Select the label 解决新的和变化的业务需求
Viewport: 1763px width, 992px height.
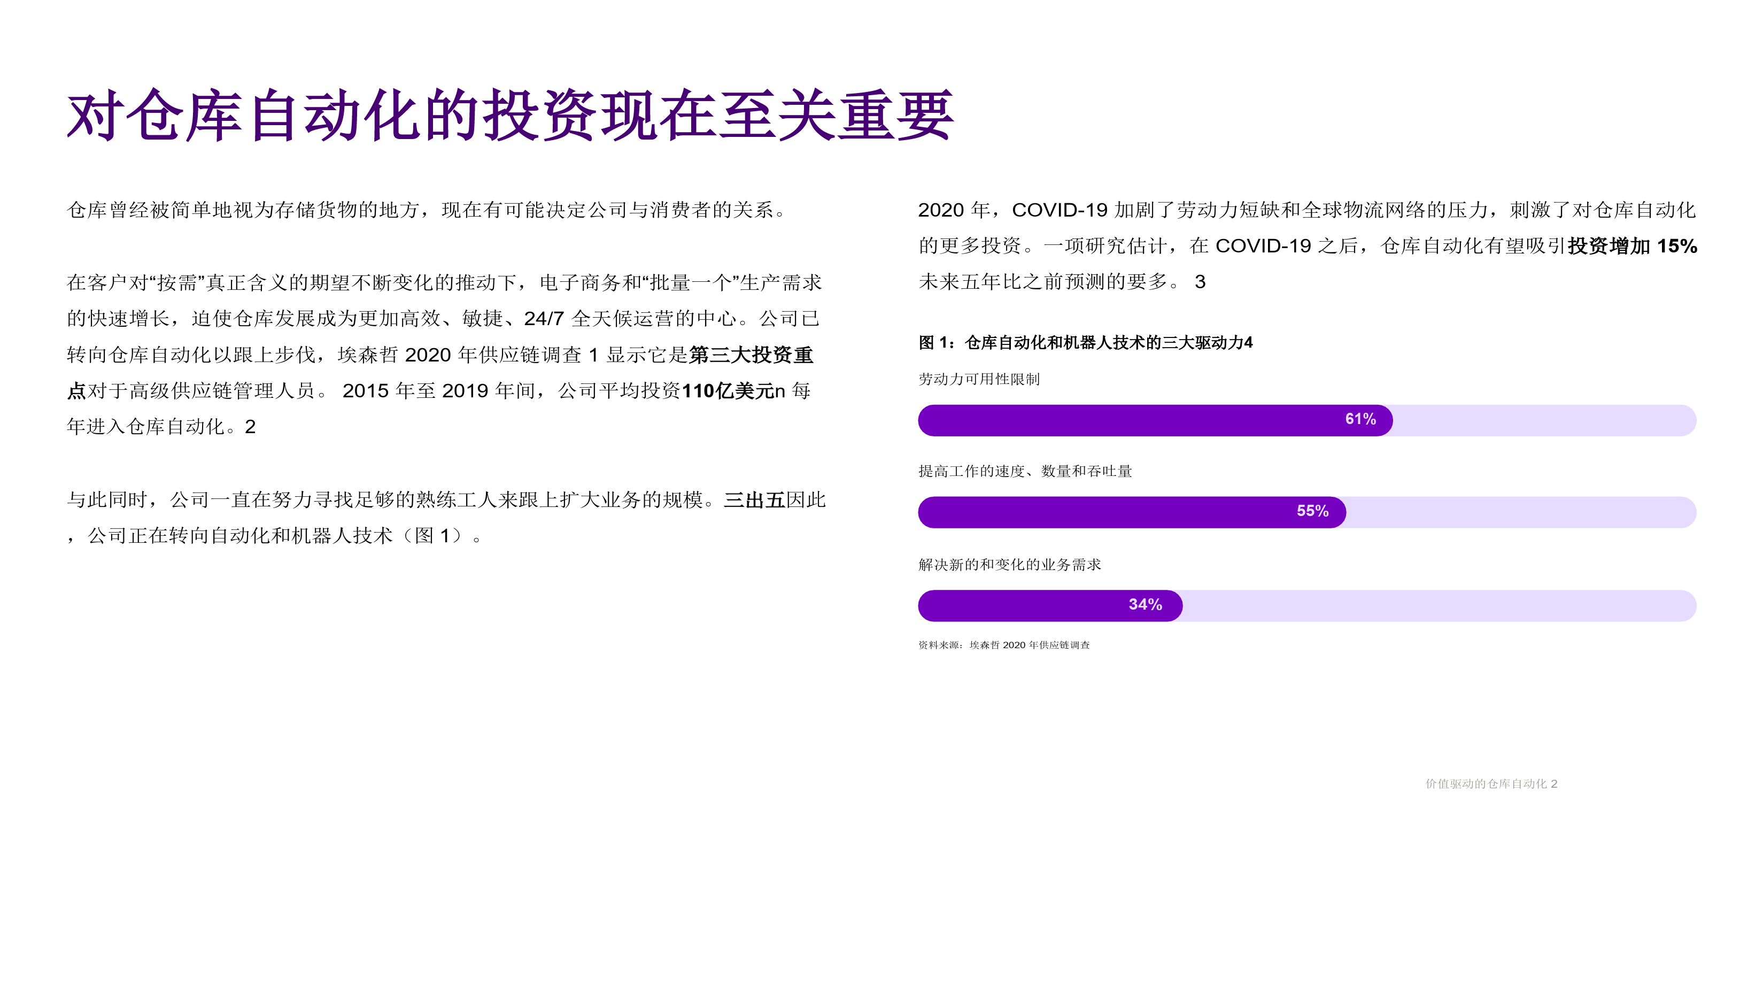click(x=1009, y=565)
